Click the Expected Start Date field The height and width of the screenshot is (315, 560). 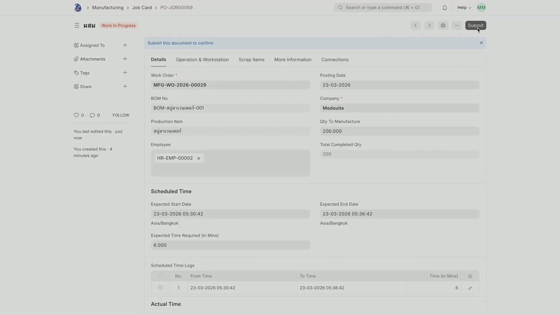click(x=231, y=214)
